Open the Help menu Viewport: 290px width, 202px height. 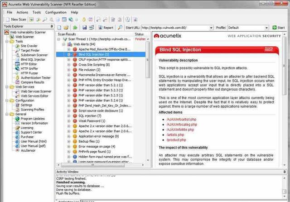74,12
